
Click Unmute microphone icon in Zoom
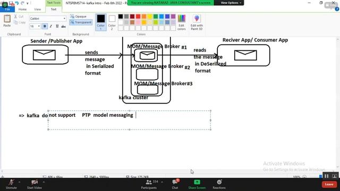point(11,182)
